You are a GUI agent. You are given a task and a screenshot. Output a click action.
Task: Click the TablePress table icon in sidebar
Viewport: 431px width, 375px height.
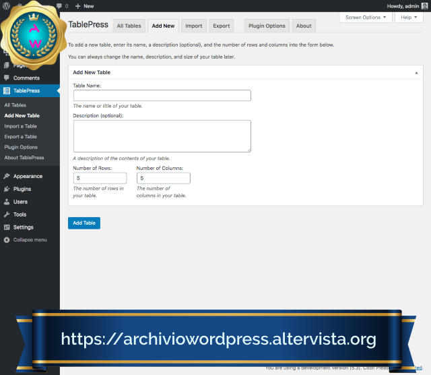(x=7, y=90)
